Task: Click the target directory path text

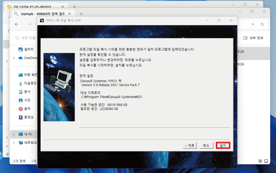Action: pos(112,97)
